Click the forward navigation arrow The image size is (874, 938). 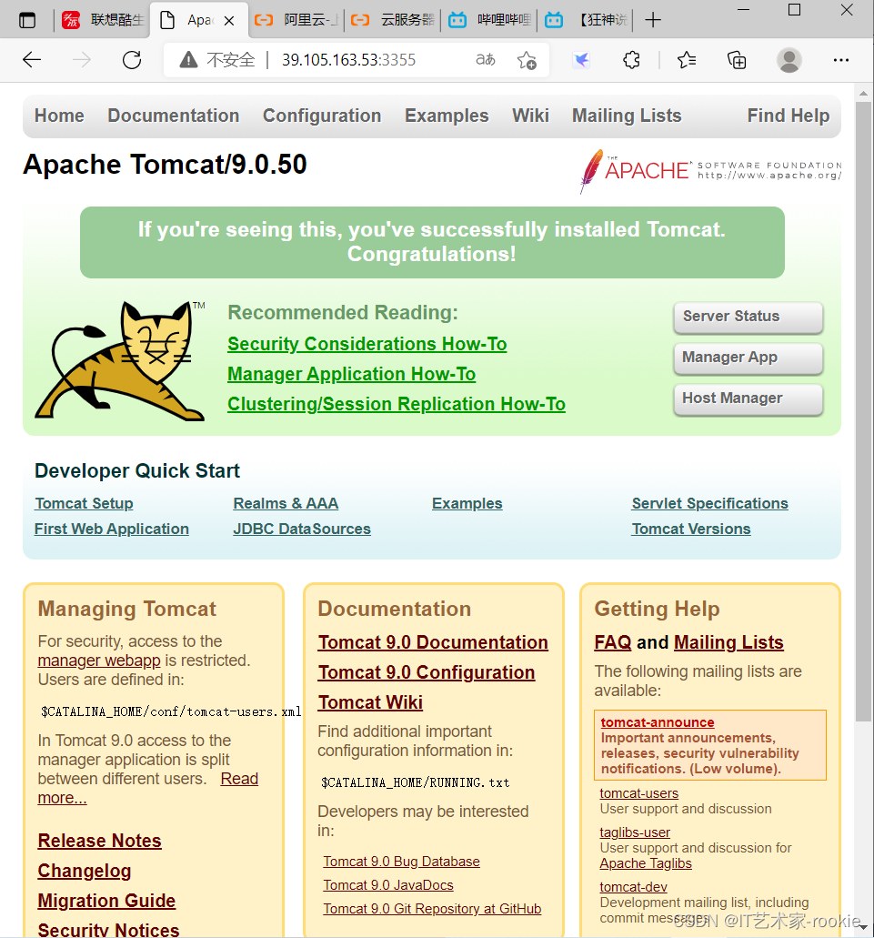click(81, 60)
